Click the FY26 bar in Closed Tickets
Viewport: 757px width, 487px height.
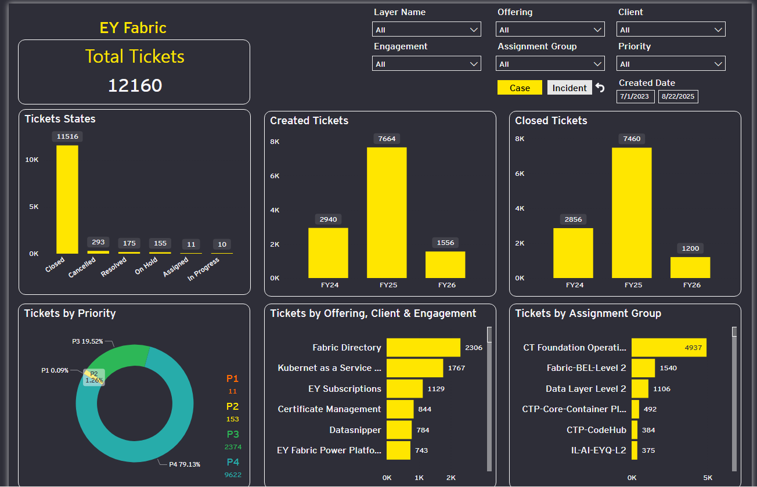tap(690, 268)
